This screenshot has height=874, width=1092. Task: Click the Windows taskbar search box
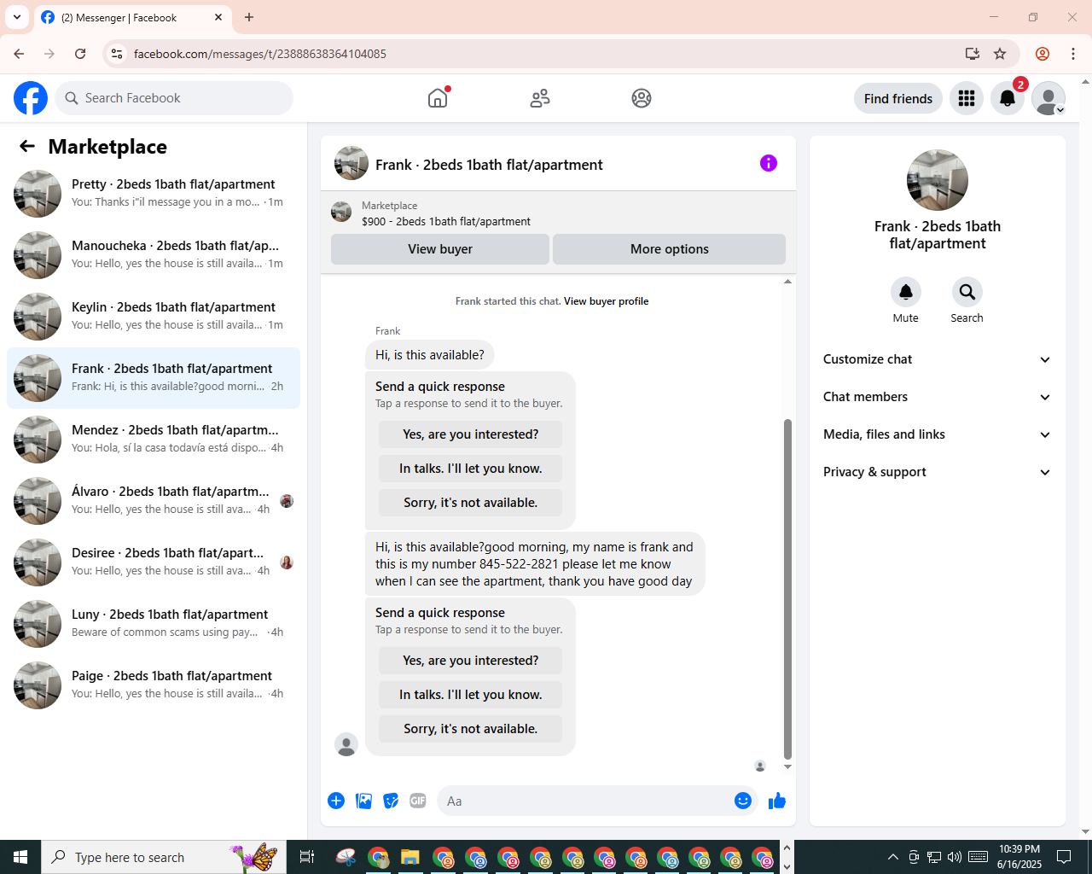tap(164, 857)
